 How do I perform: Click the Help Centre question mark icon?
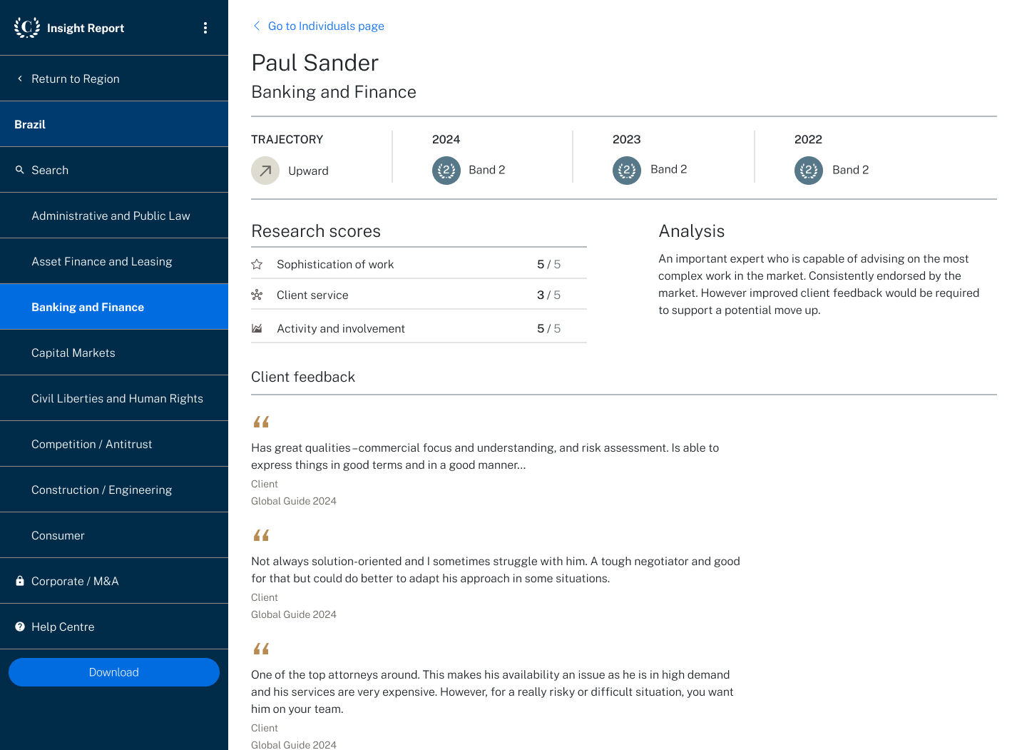coord(20,627)
